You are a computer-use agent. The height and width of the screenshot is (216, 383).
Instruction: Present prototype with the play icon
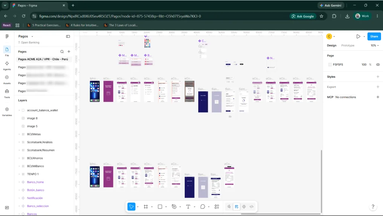[358, 36]
